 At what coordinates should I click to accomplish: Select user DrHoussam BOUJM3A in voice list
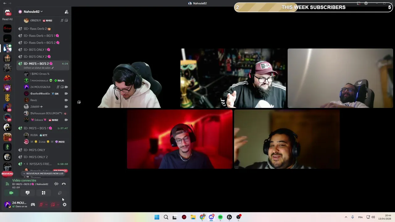[x=46, y=113]
